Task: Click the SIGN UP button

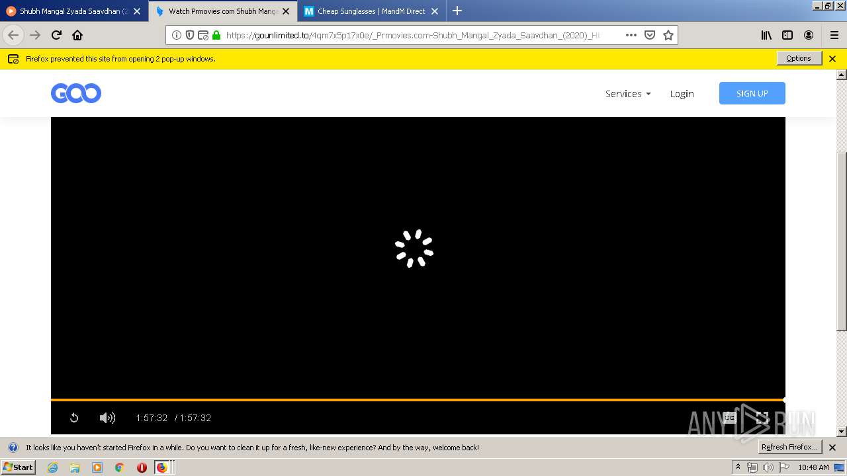Action: [x=752, y=93]
